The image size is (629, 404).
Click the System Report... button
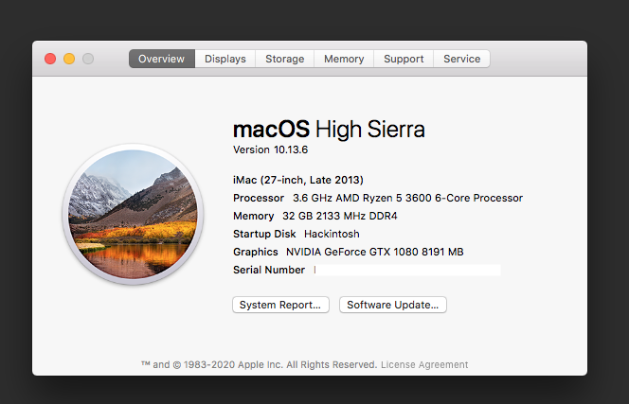280,305
